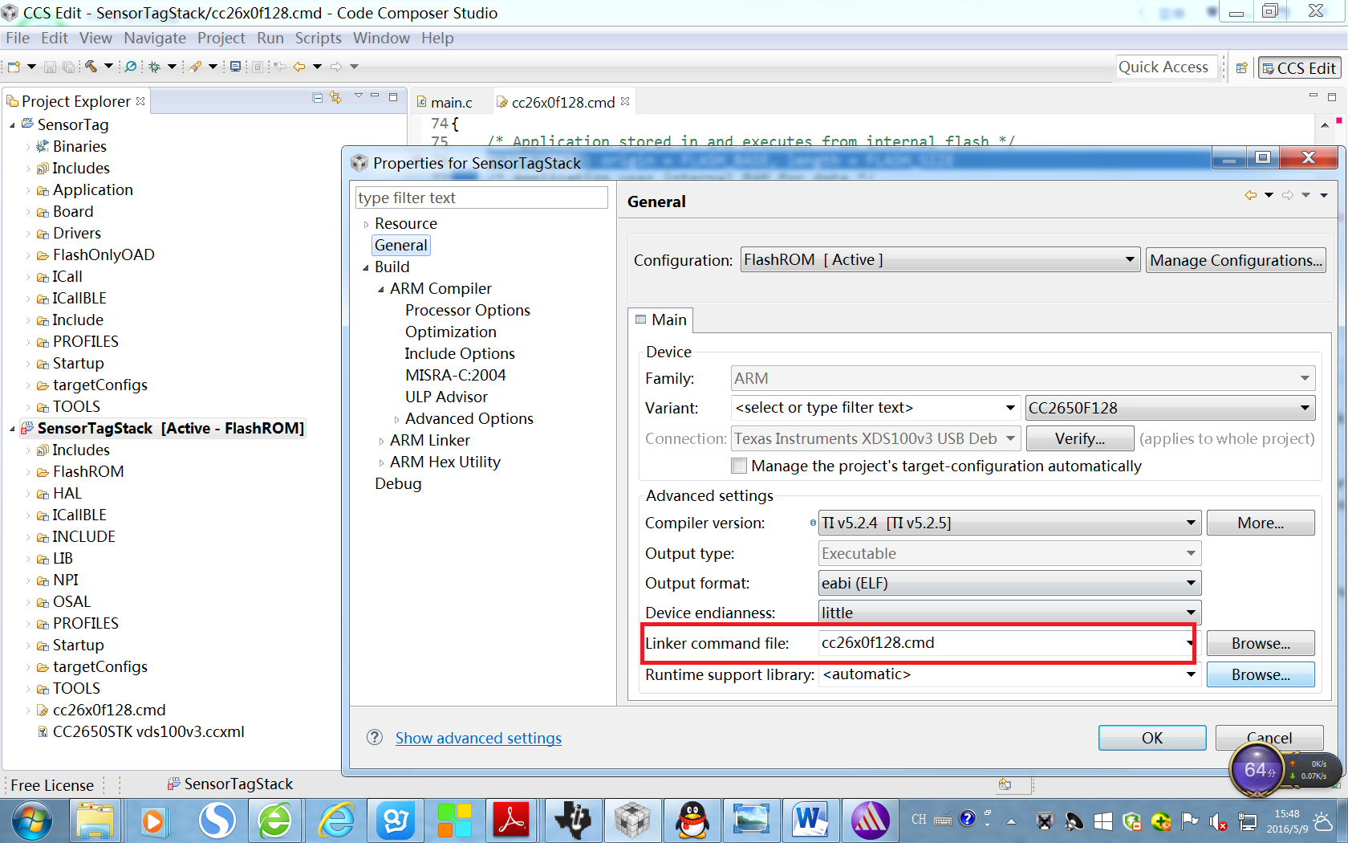
Task: Collapse the ARM Compiler tree node
Action: point(381,289)
